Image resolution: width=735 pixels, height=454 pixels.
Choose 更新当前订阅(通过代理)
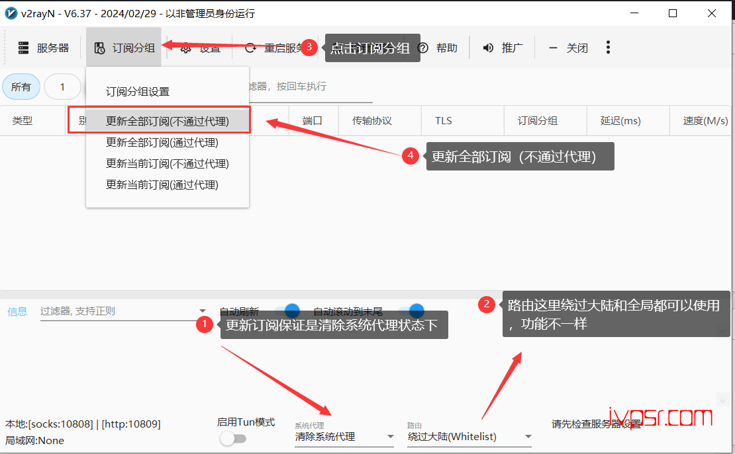168,184
